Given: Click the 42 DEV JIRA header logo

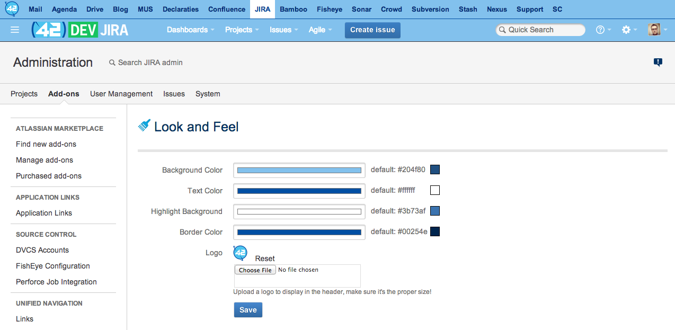Looking at the screenshot, I should (81, 30).
